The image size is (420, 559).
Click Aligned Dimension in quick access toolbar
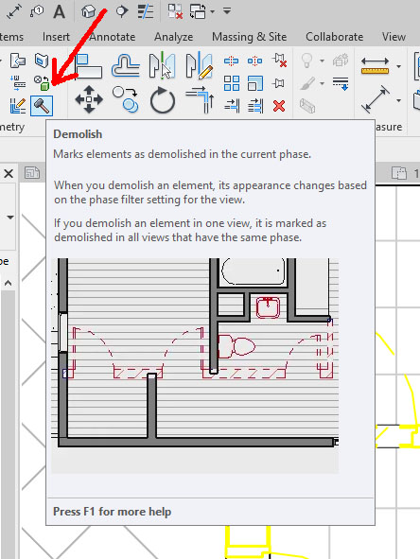[14, 11]
